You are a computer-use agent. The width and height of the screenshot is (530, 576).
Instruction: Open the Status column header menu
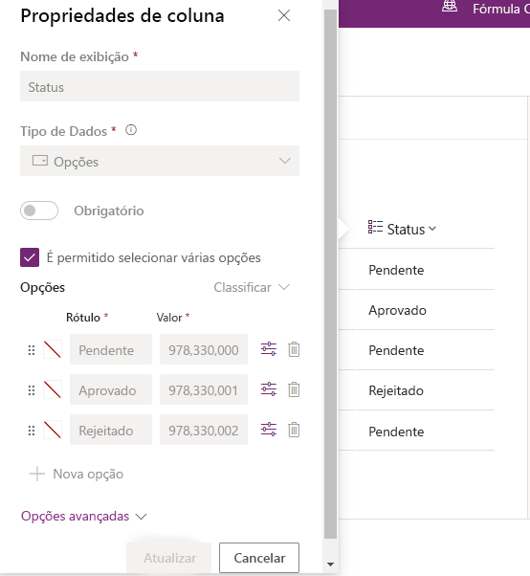coord(403,229)
